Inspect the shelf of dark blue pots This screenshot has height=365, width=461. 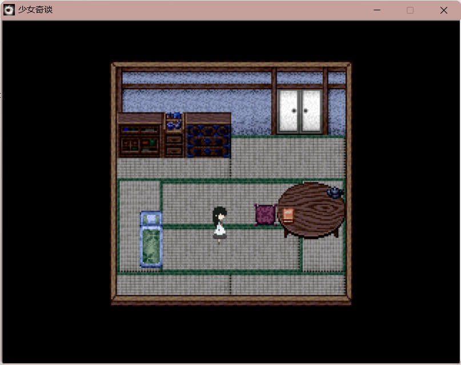(x=209, y=139)
